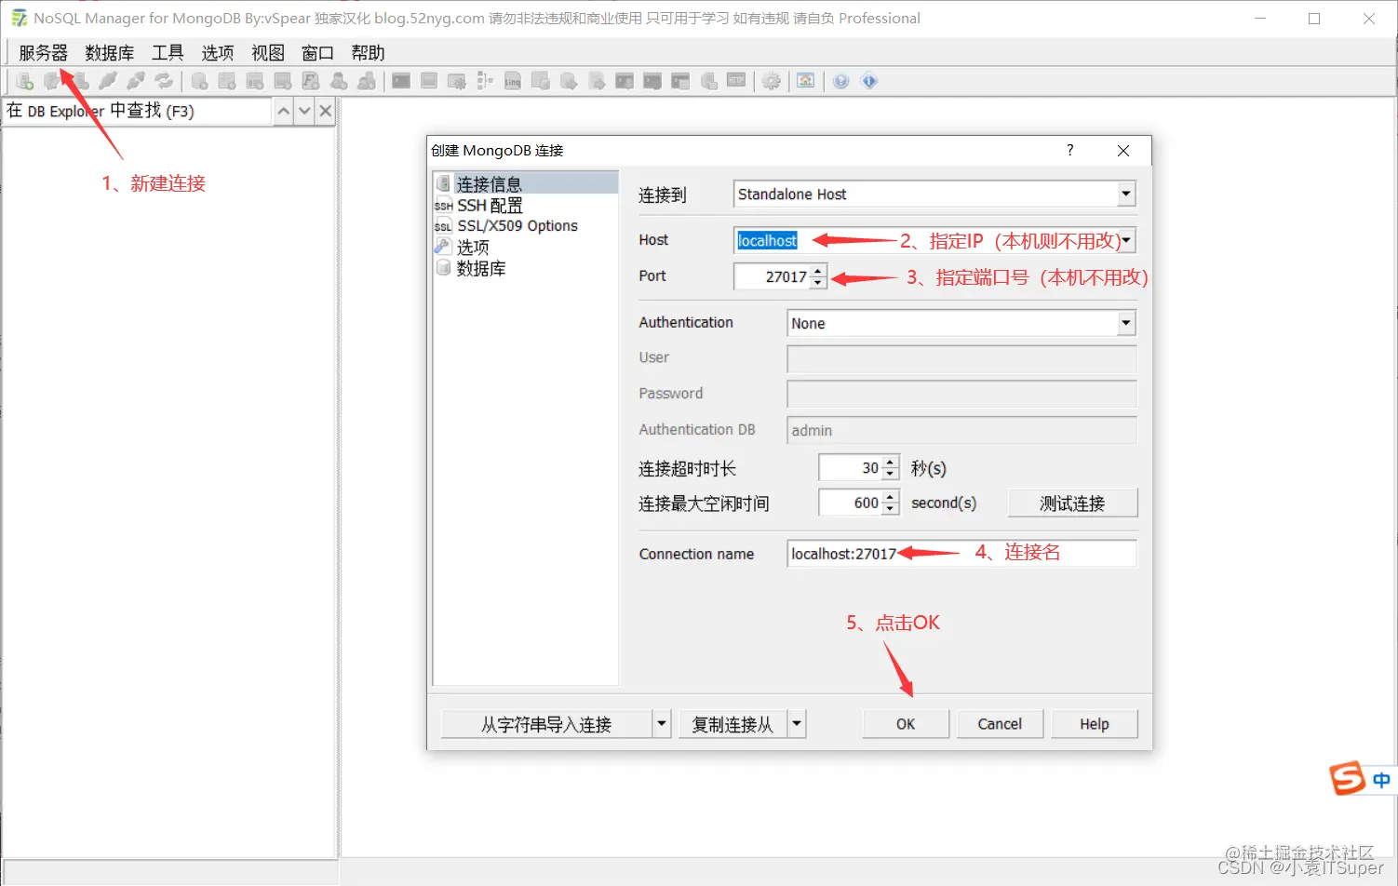This screenshot has height=886, width=1398.
Task: Click the single user toolbar icon
Action: pyautogui.click(x=339, y=81)
